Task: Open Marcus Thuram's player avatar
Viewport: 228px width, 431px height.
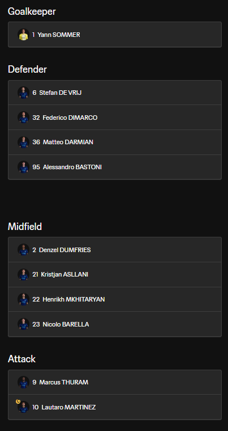Action: (24, 382)
